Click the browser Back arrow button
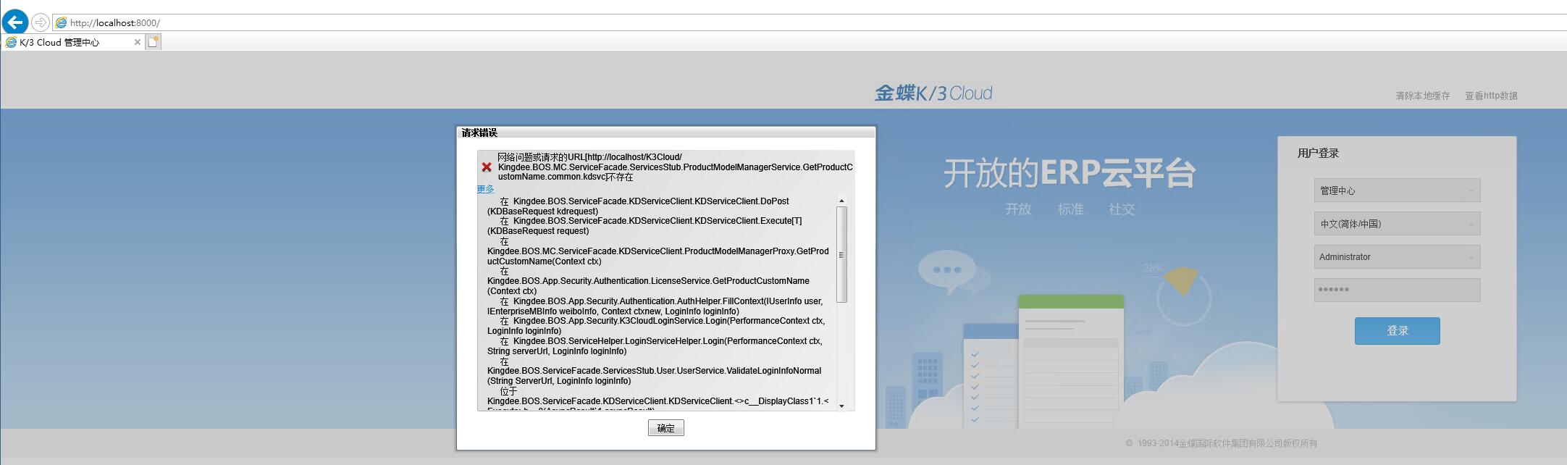The width and height of the screenshot is (1567, 465). (x=14, y=22)
